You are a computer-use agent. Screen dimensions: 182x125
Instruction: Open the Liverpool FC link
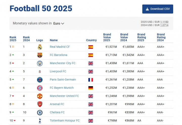[58, 71]
